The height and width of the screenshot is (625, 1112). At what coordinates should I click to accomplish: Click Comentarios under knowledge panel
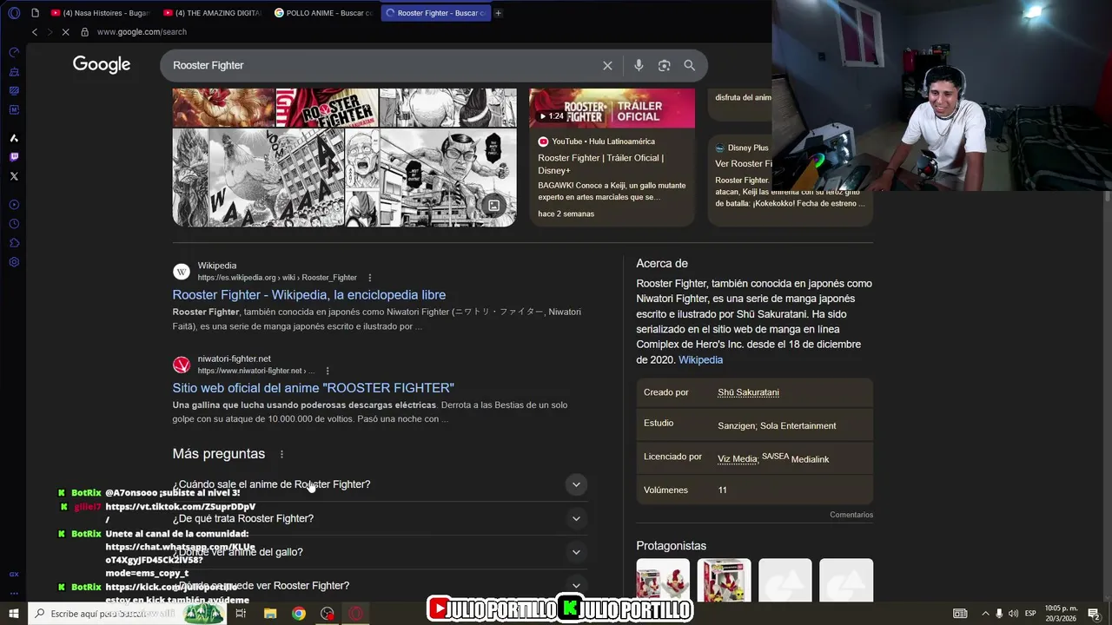tap(851, 515)
